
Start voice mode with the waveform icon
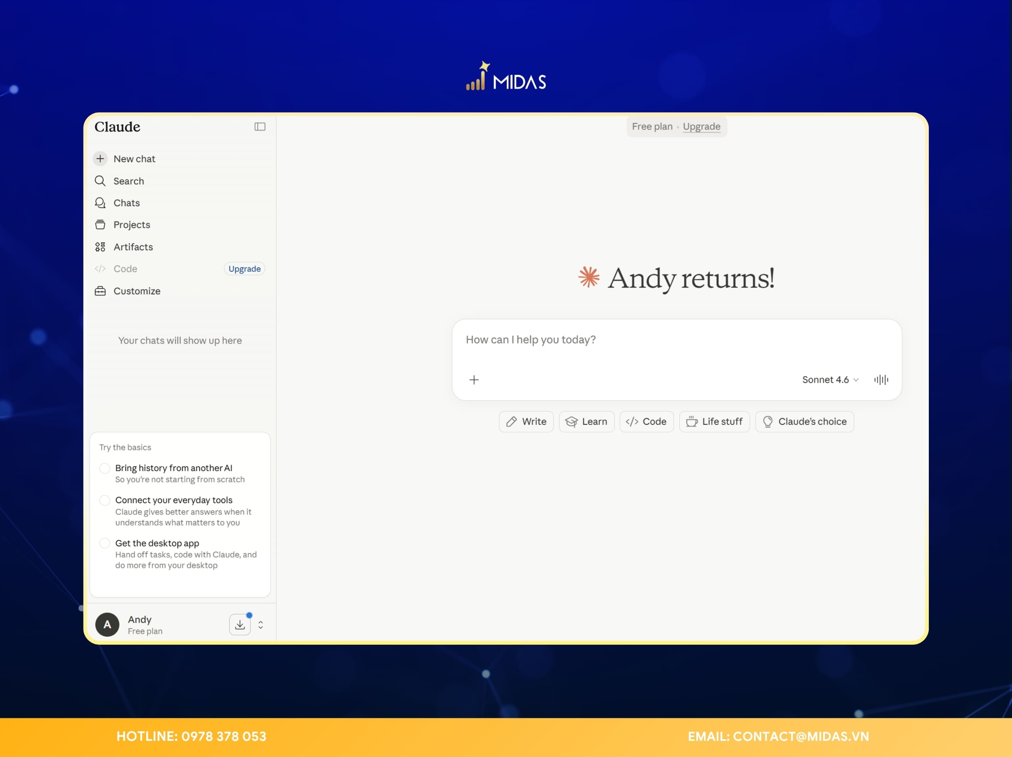click(881, 380)
